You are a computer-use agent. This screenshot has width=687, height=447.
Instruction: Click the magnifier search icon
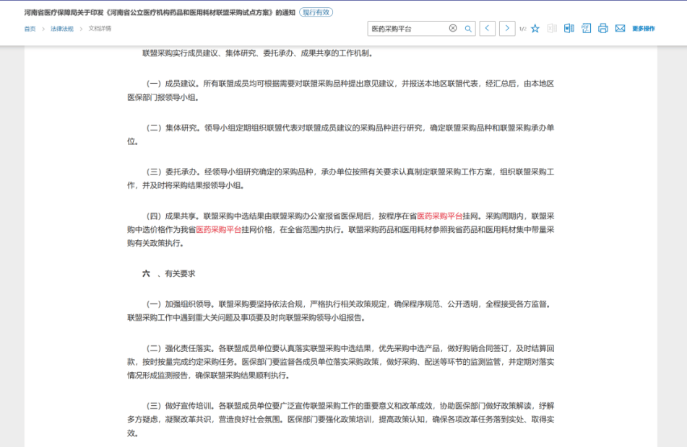(468, 28)
